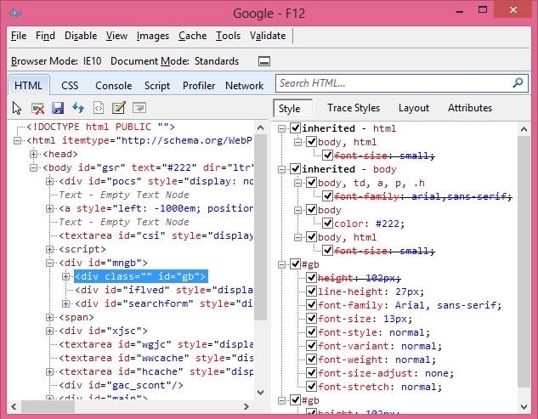Collapse the div id="mngb" node
This screenshot has width=538, height=419.
49,263
